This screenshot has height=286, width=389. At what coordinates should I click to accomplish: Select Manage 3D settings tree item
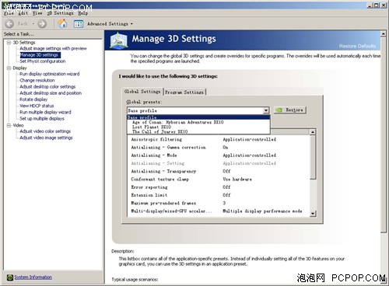point(40,55)
